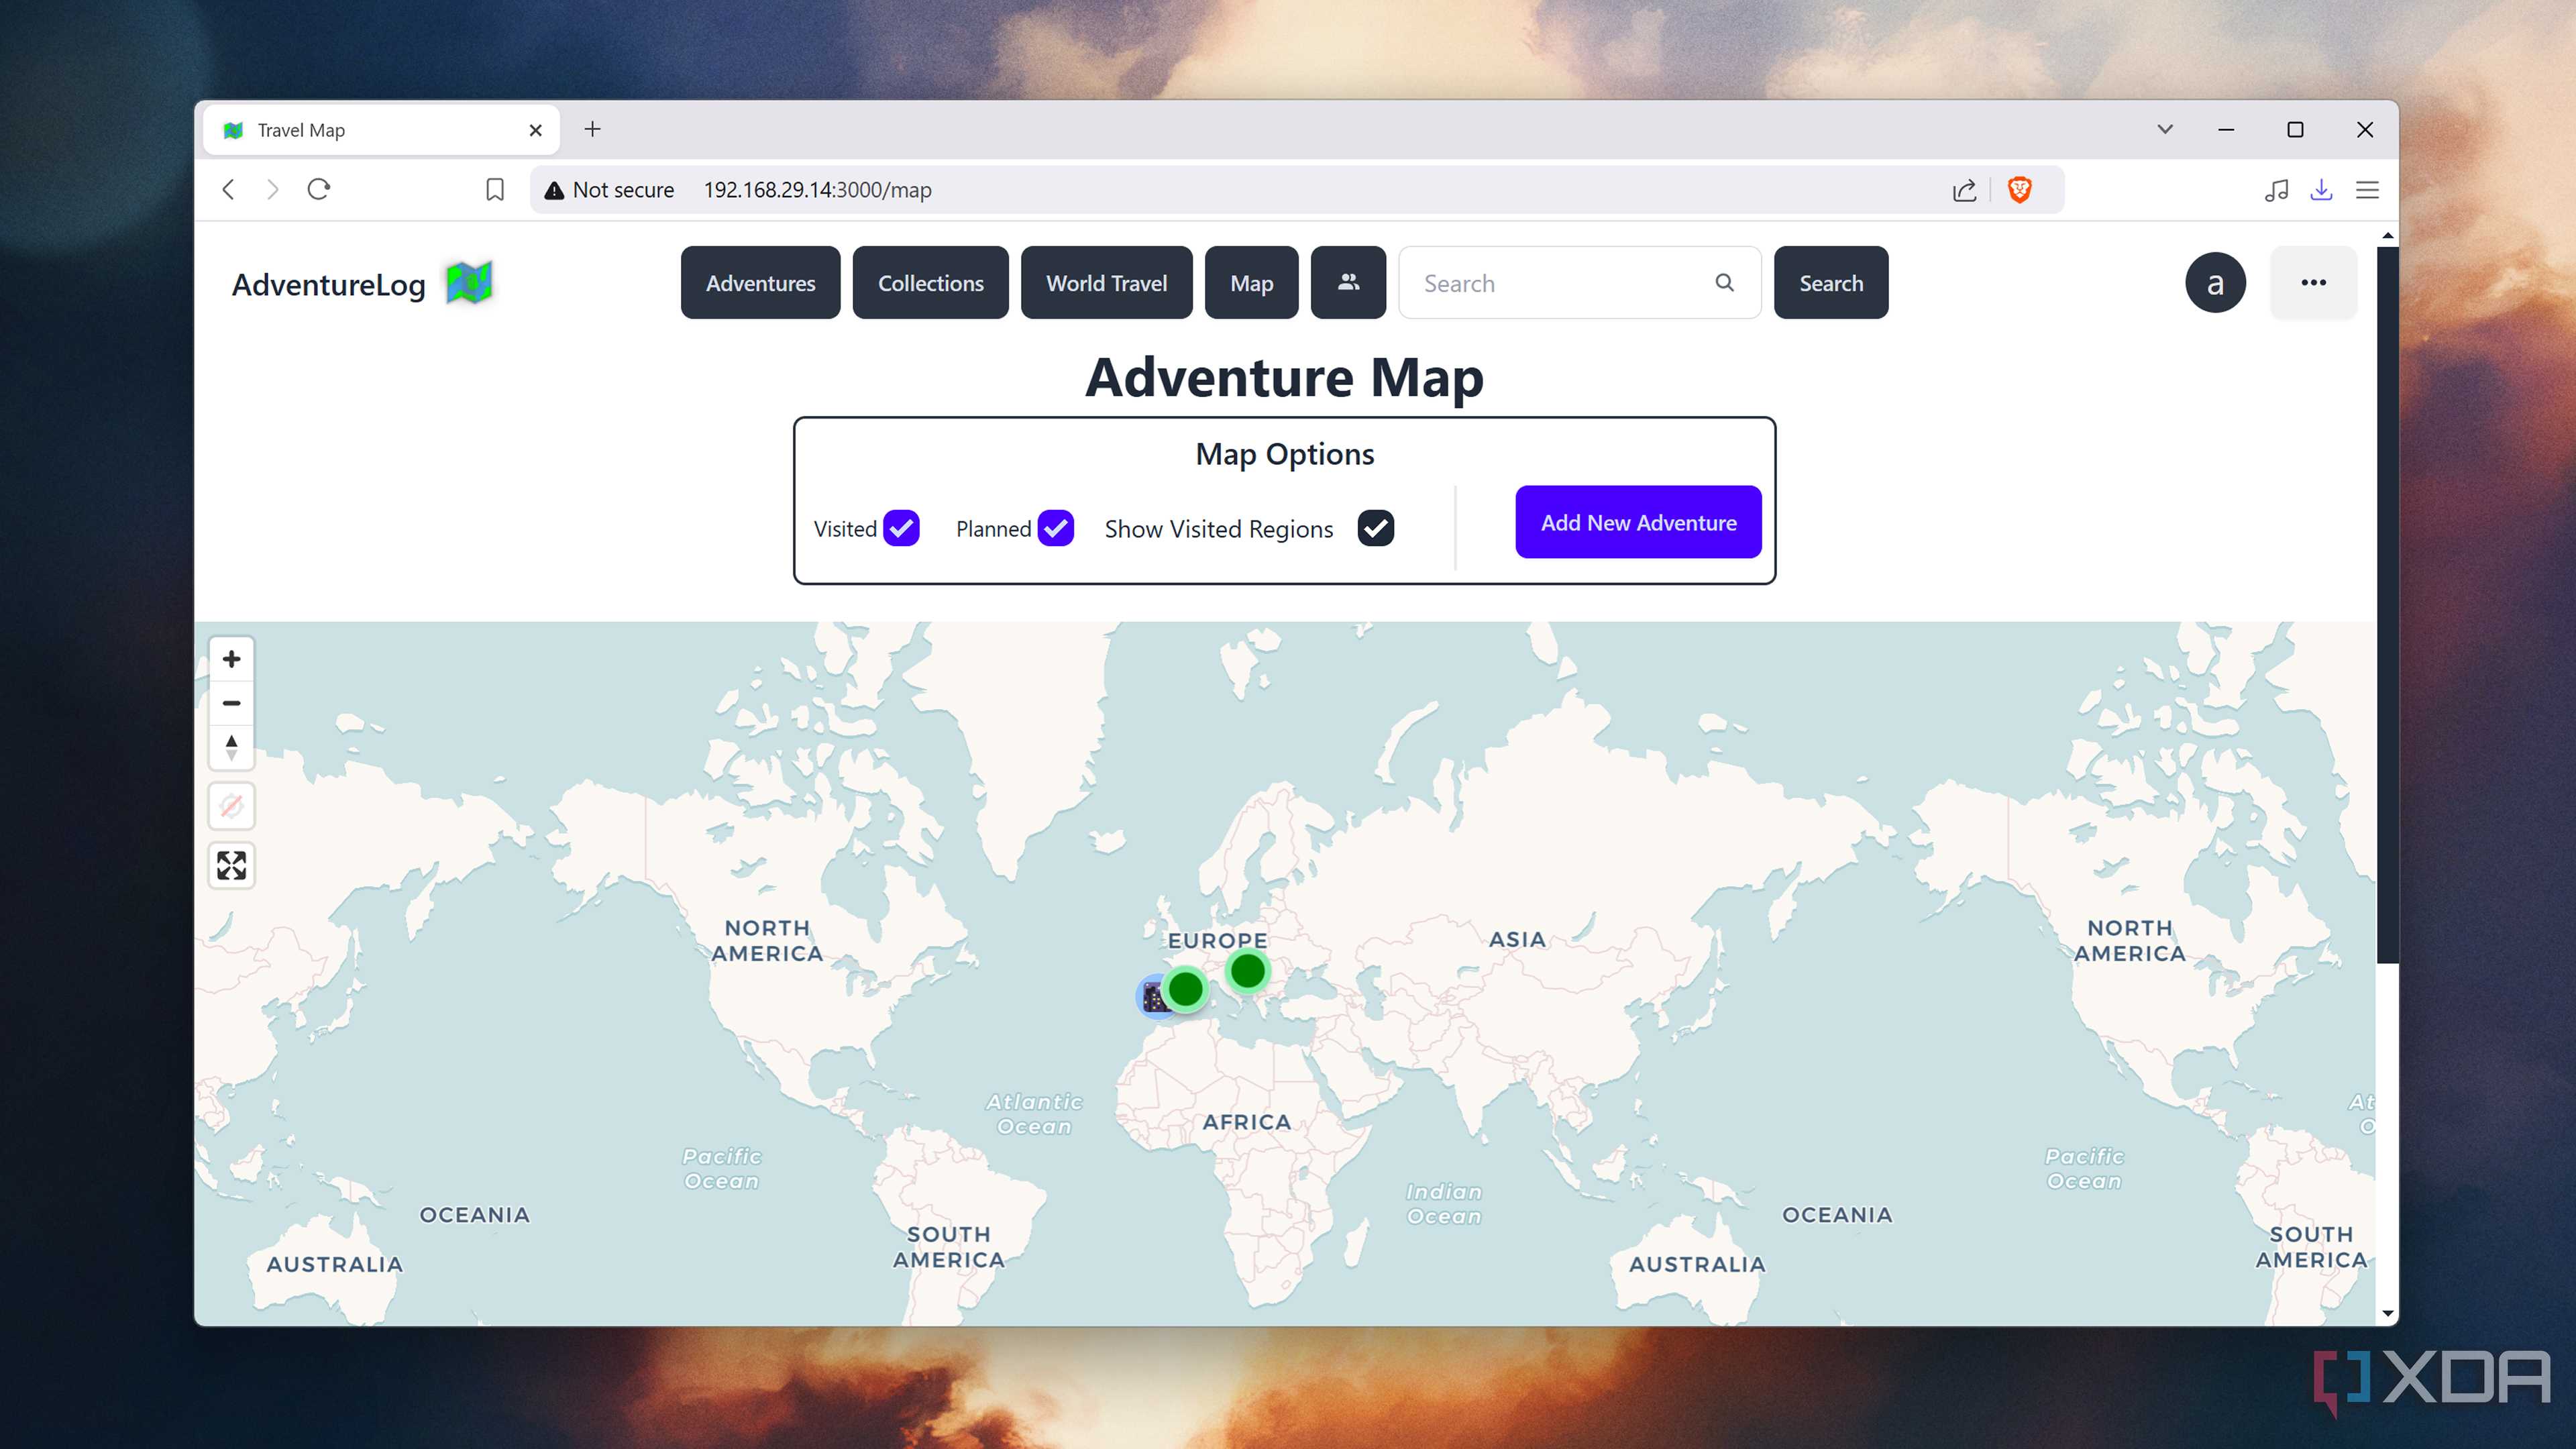This screenshot has height=1449, width=2576.
Task: Open the three-dots options dropdown
Action: pyautogui.click(x=2313, y=283)
